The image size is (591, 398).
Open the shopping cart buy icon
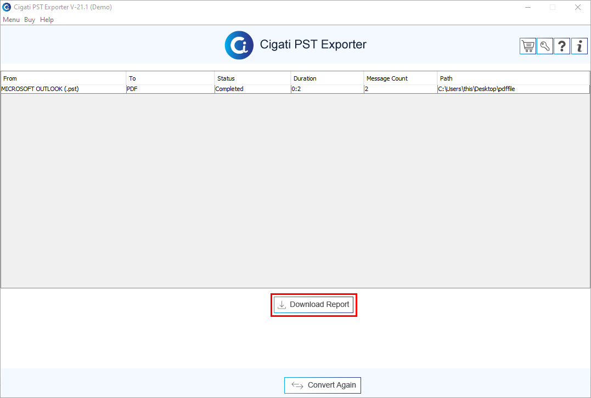528,46
